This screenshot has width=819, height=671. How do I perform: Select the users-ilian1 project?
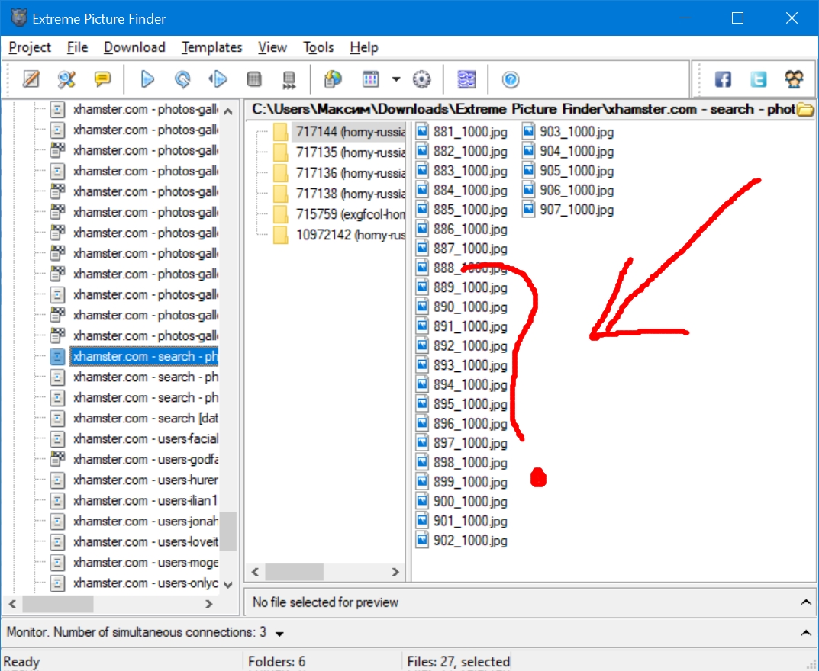146,501
